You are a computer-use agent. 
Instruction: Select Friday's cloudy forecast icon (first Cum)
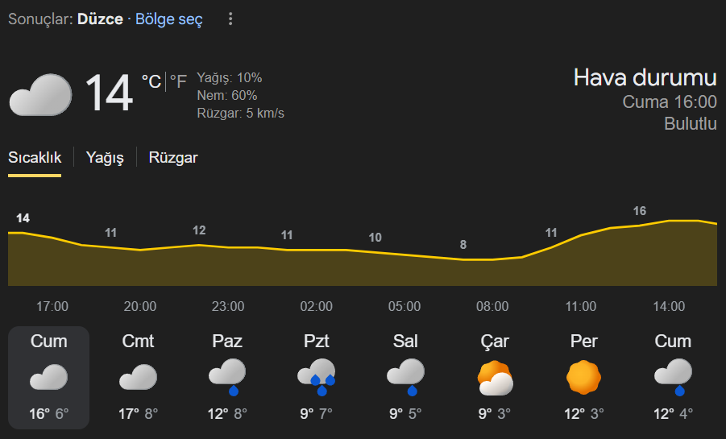[48, 377]
